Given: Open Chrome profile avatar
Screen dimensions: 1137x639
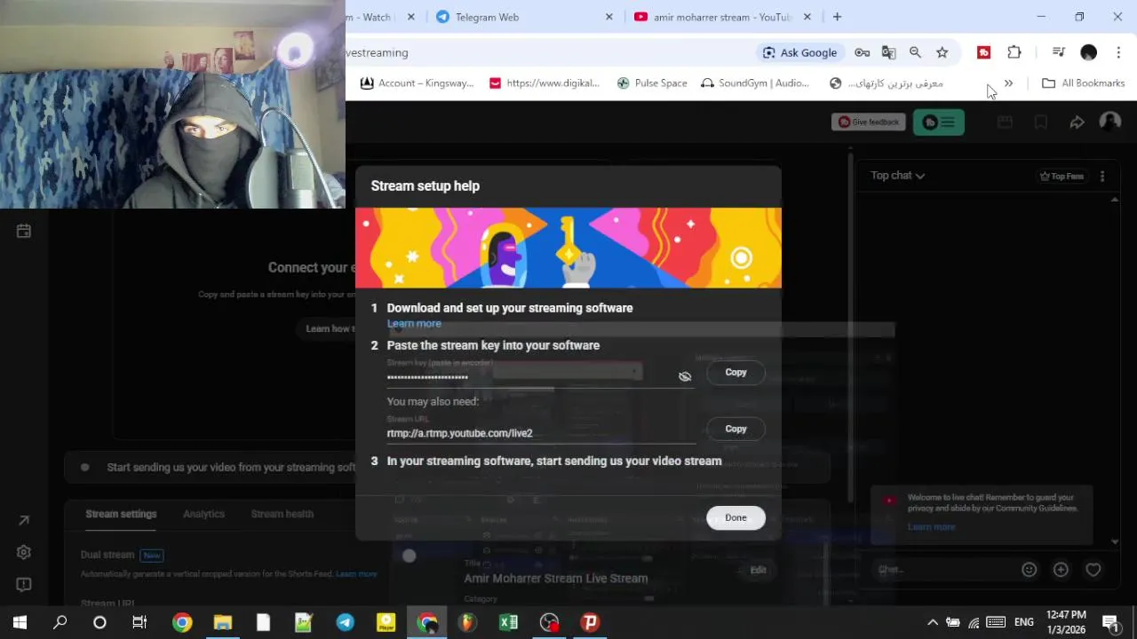Looking at the screenshot, I should point(1088,52).
